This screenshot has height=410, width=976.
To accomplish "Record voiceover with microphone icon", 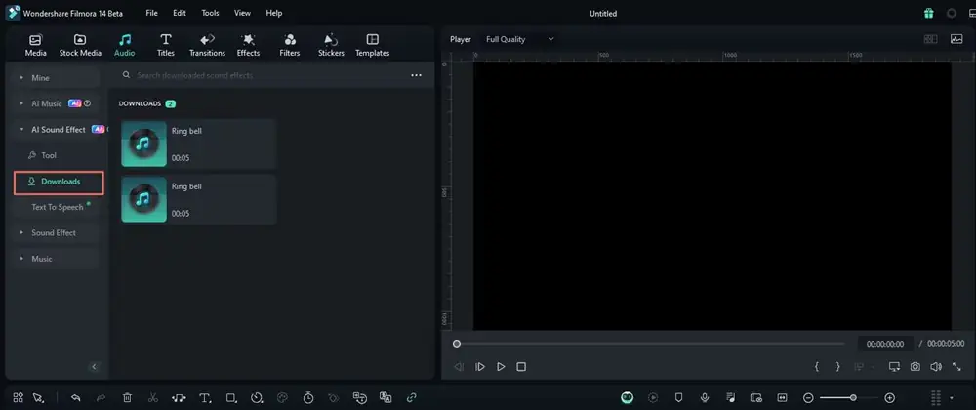I will pyautogui.click(x=705, y=397).
